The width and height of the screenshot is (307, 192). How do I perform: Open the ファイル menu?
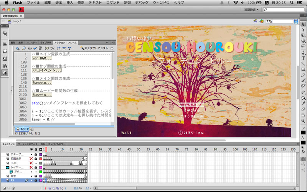coord(33,3)
